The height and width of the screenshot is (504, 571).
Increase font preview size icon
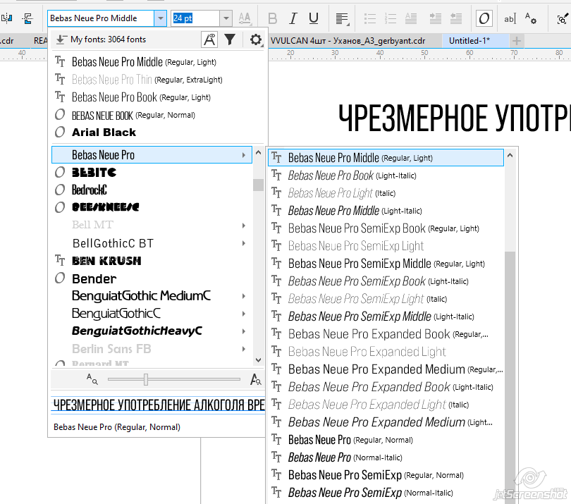(256, 379)
